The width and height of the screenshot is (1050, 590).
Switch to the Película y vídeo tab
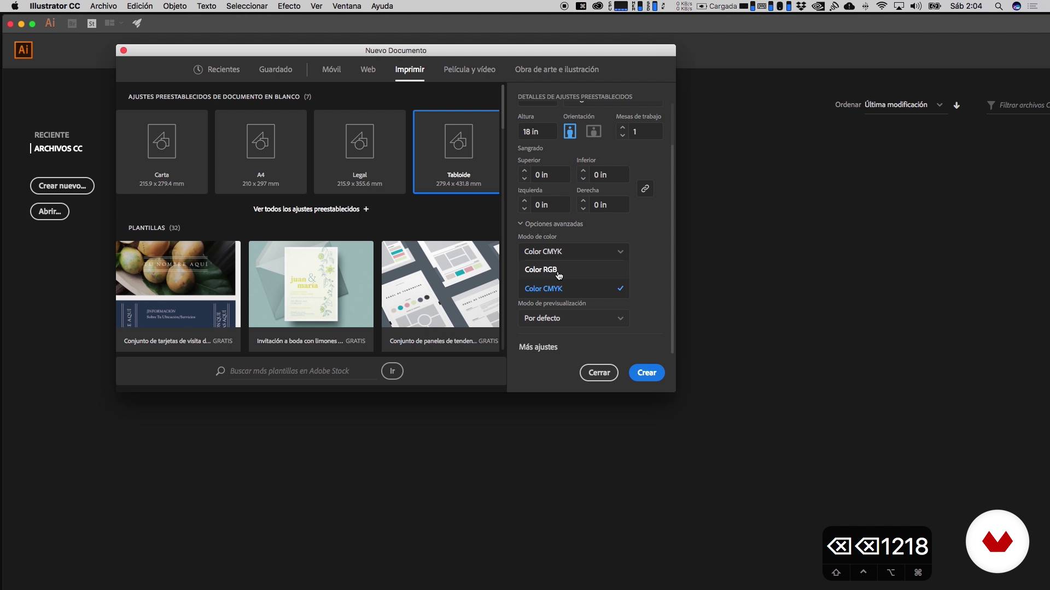click(x=470, y=69)
